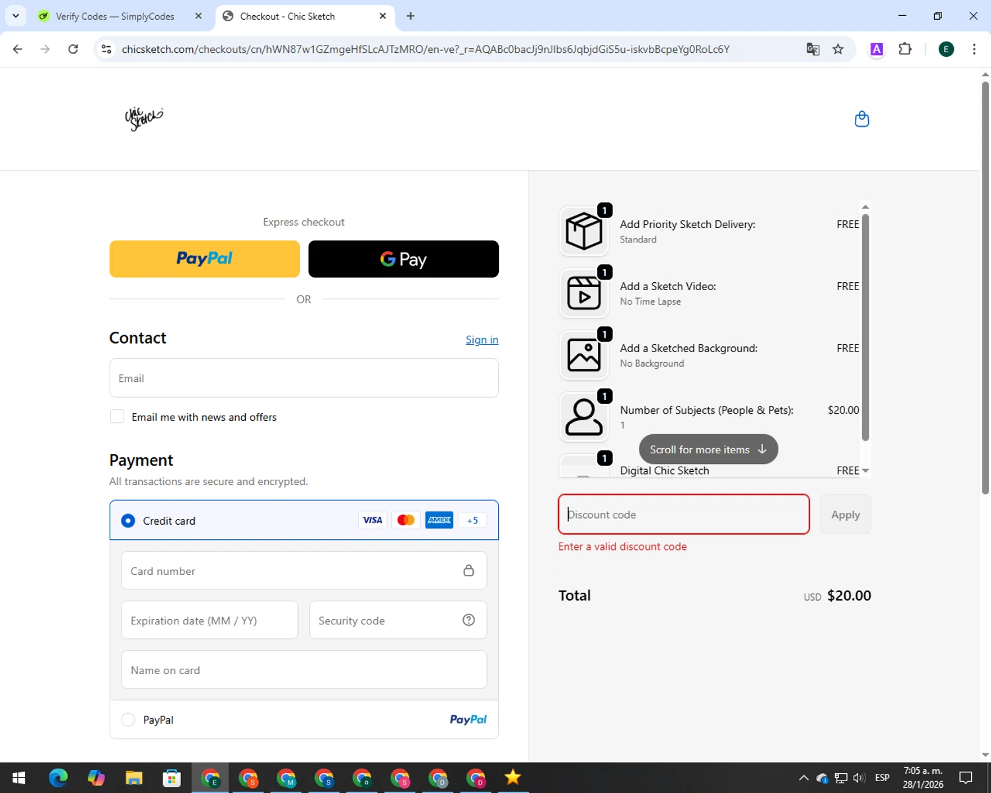Click the browser address bar URL
The height and width of the screenshot is (793, 991).
pos(425,49)
